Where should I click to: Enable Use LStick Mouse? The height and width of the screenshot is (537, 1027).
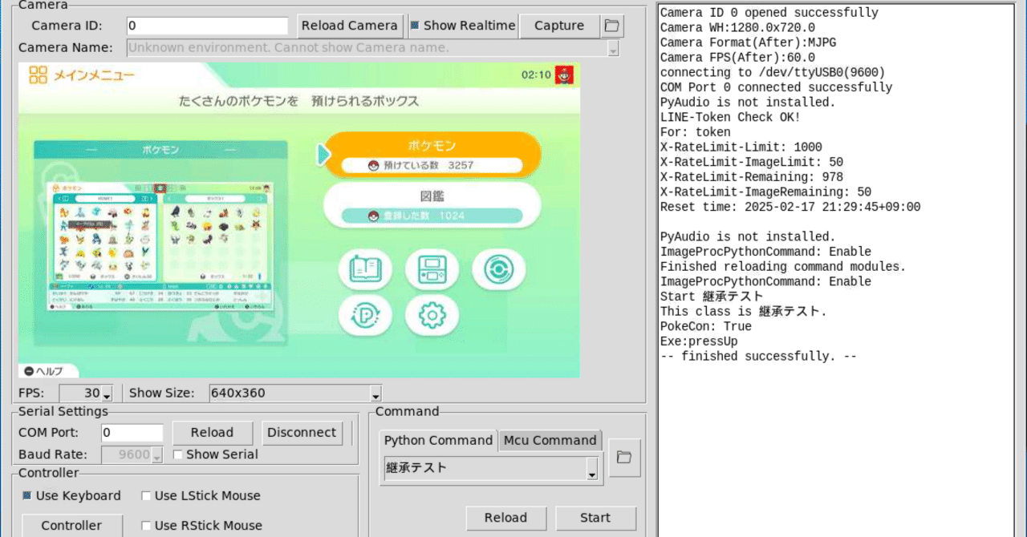[147, 496]
